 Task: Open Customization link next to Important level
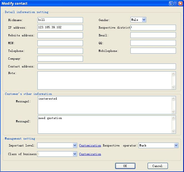pyautogui.click(x=90, y=145)
